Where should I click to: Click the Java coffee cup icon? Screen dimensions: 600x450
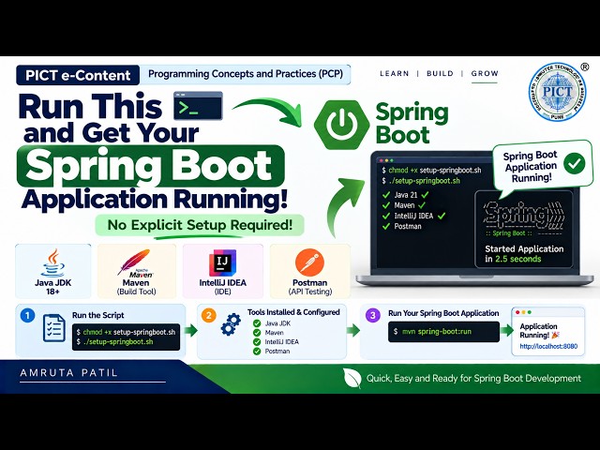click(x=53, y=262)
